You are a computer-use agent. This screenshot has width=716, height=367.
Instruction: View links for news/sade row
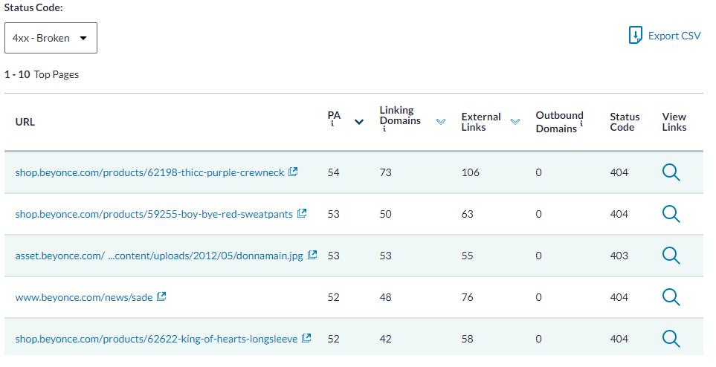pyautogui.click(x=671, y=297)
